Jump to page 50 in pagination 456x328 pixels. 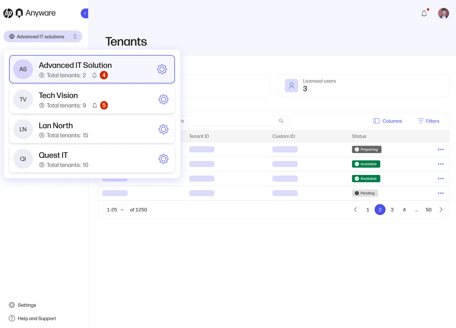[x=428, y=210]
